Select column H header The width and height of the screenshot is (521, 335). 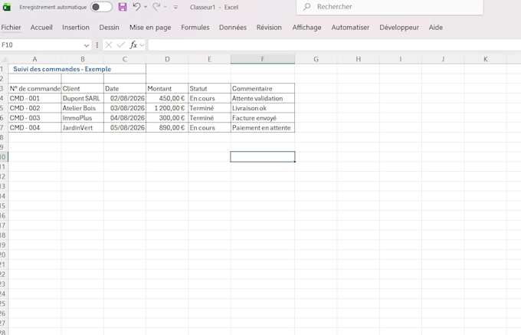pyautogui.click(x=359, y=59)
